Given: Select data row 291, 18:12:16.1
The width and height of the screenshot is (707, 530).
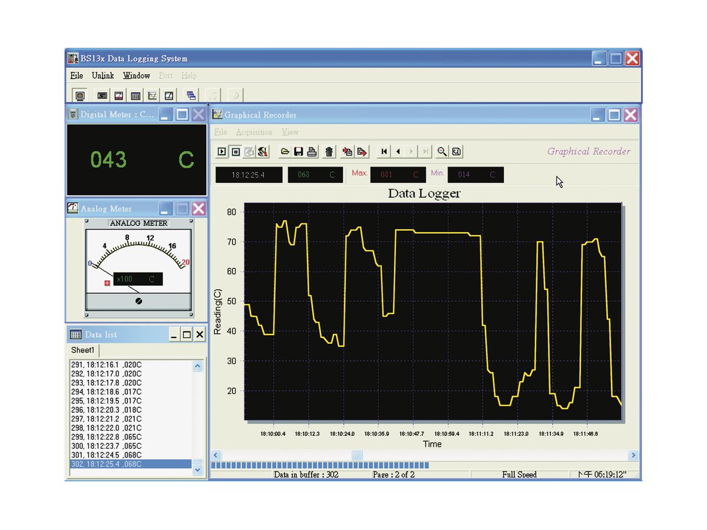Looking at the screenshot, I should click(131, 365).
